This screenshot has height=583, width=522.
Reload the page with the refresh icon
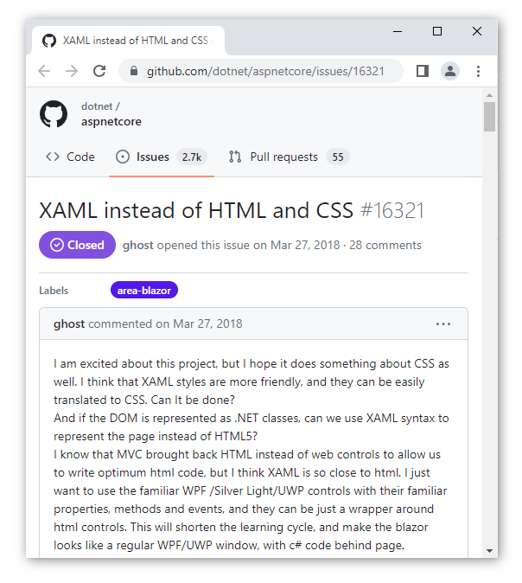click(x=99, y=71)
